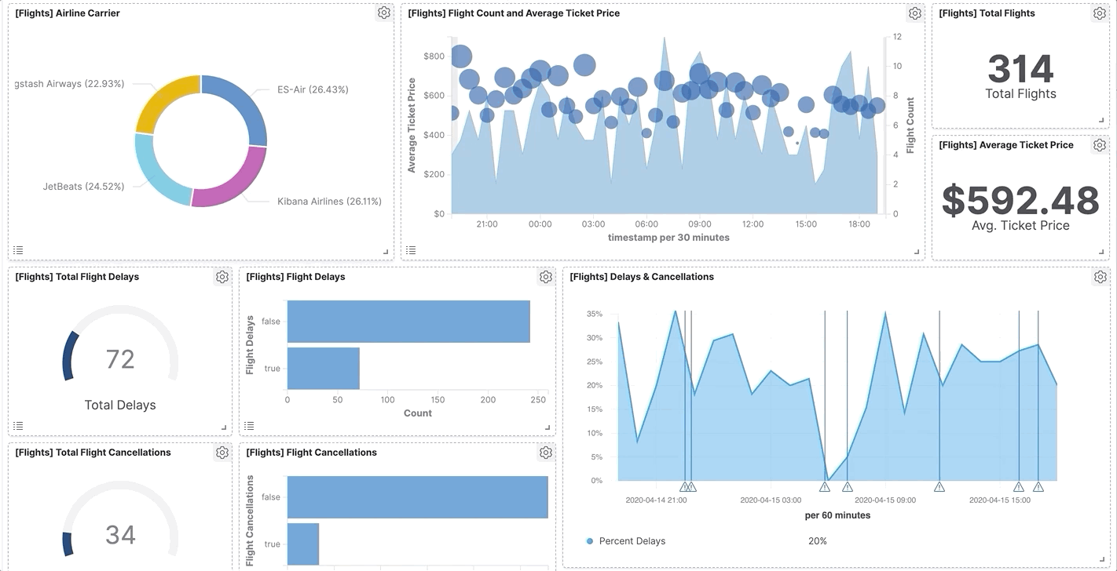Click the 'true' bar in Flight Delays chart
The width and height of the screenshot is (1117, 571).
[x=324, y=368]
